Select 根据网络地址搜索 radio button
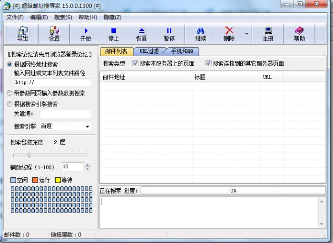This screenshot has width=333, height=243. tap(10, 64)
